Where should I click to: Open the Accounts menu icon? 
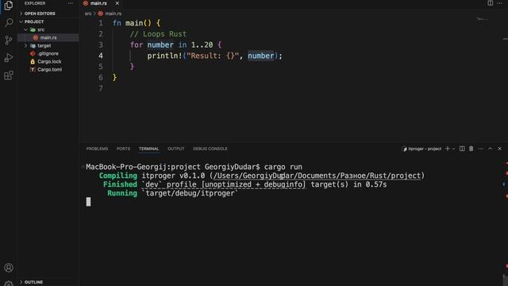(9, 268)
